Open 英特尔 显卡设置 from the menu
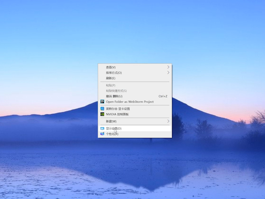265x199 pixels. coord(118,109)
